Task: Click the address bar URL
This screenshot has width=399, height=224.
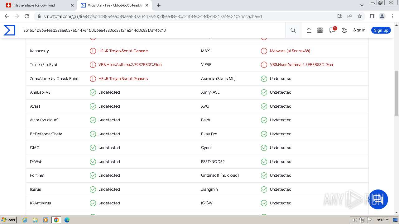Action: 153,16
